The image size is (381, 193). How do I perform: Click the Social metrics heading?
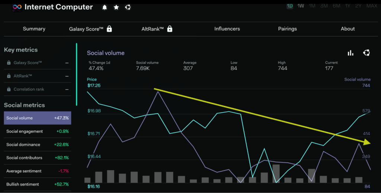point(24,105)
